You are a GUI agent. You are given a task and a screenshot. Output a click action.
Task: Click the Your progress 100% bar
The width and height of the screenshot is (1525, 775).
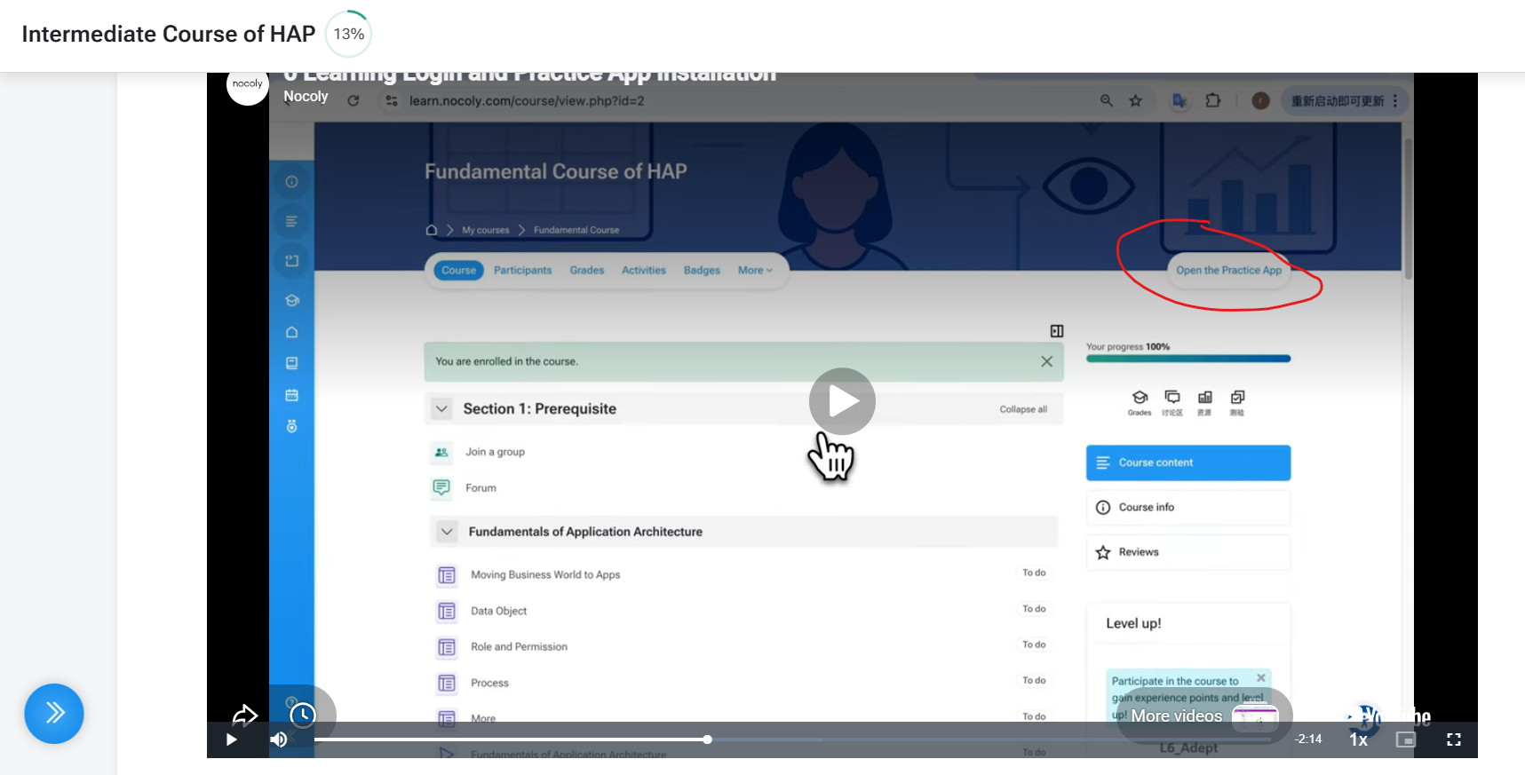(x=1188, y=359)
